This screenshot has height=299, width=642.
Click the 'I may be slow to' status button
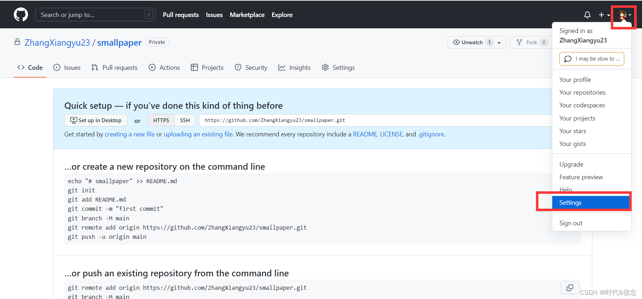pos(592,59)
